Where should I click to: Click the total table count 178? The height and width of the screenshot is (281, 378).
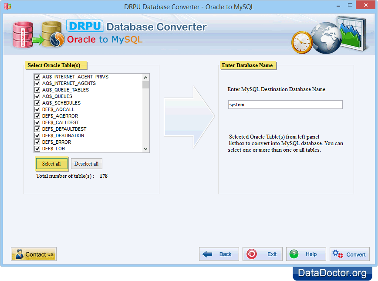[104, 176]
